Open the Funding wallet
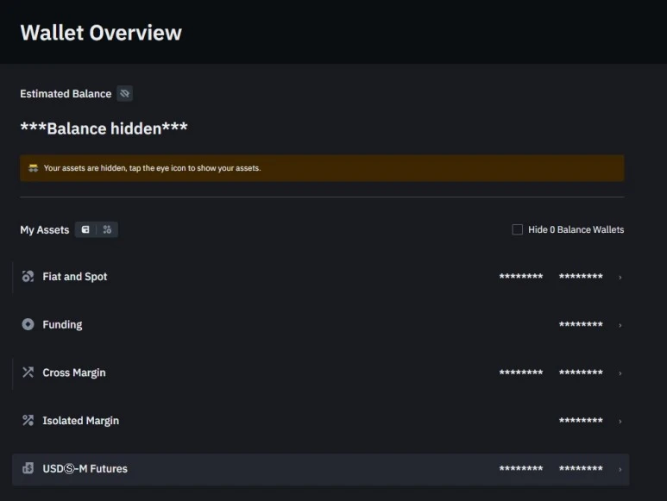This screenshot has width=667, height=501. click(x=321, y=324)
